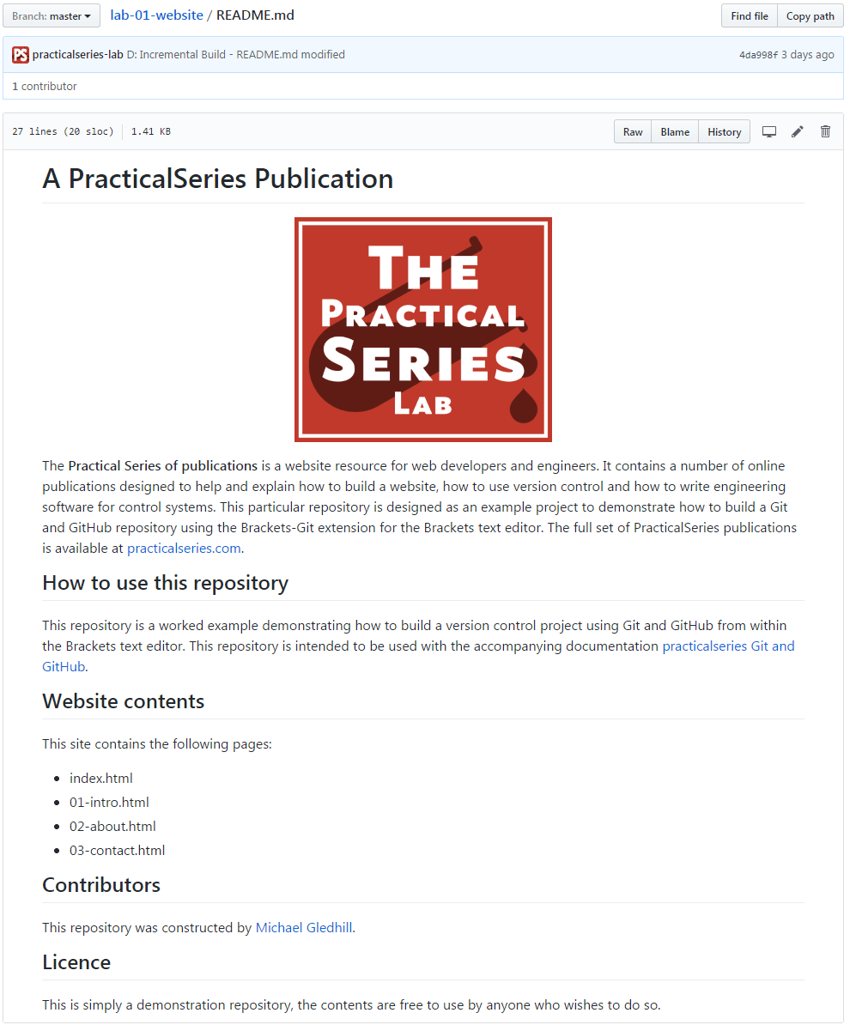This screenshot has height=1025, width=850.
Task: Open the Blame view
Action: tap(675, 131)
